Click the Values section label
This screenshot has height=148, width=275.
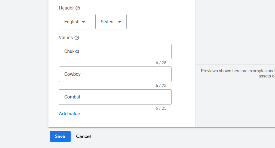[66, 38]
